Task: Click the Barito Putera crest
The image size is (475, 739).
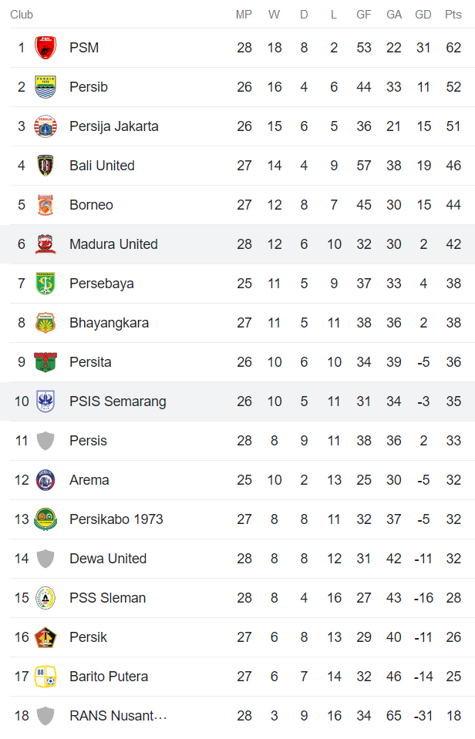Action: coord(45,676)
